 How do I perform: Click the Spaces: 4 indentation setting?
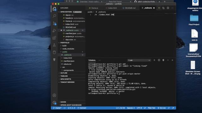click(131, 108)
